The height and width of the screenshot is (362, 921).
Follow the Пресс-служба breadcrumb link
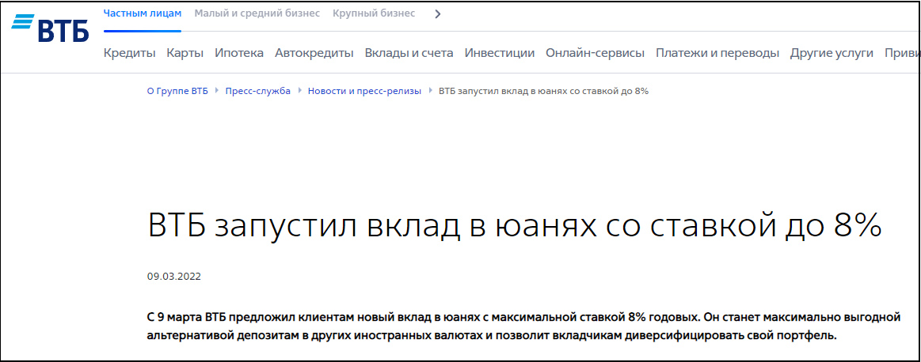258,92
